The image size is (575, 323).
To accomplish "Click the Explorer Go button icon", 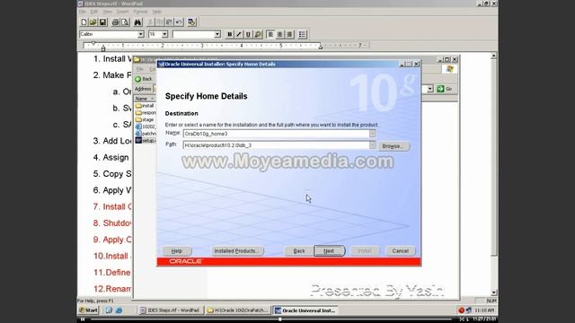I will coord(440,89).
